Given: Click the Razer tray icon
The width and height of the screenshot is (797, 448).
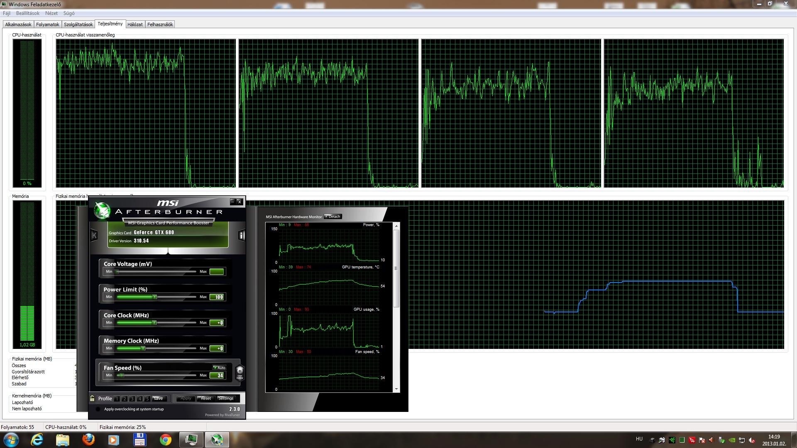Looking at the screenshot, I should click(x=672, y=440).
